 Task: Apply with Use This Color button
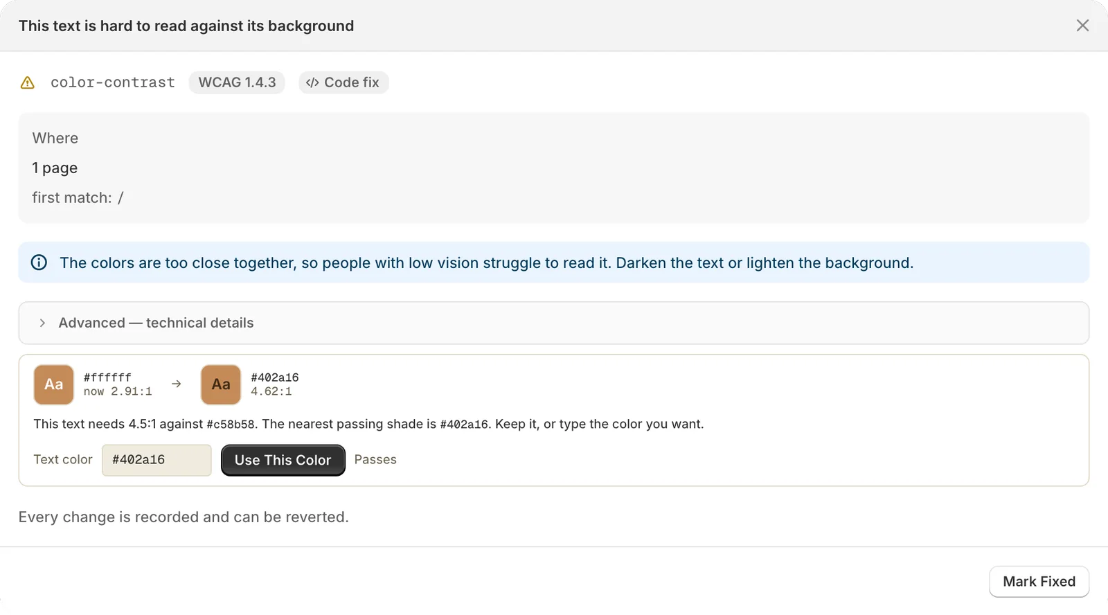coord(283,460)
